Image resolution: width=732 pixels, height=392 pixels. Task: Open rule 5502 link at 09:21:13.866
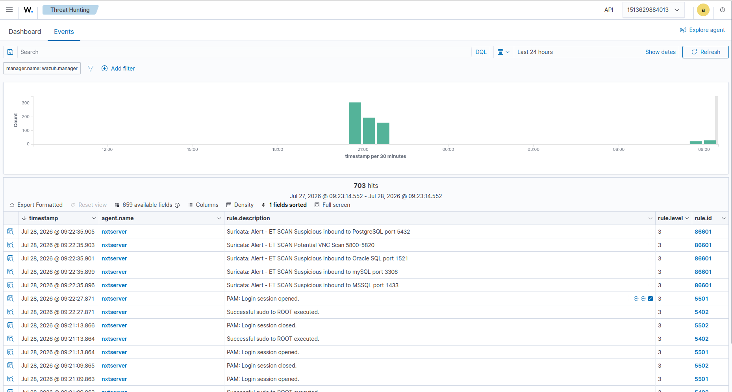(x=701, y=325)
